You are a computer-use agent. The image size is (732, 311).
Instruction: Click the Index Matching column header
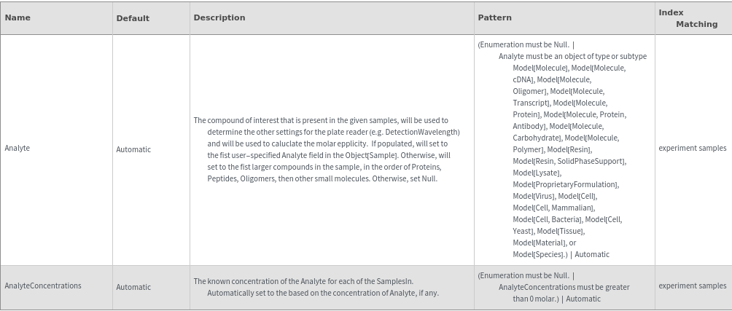point(688,18)
